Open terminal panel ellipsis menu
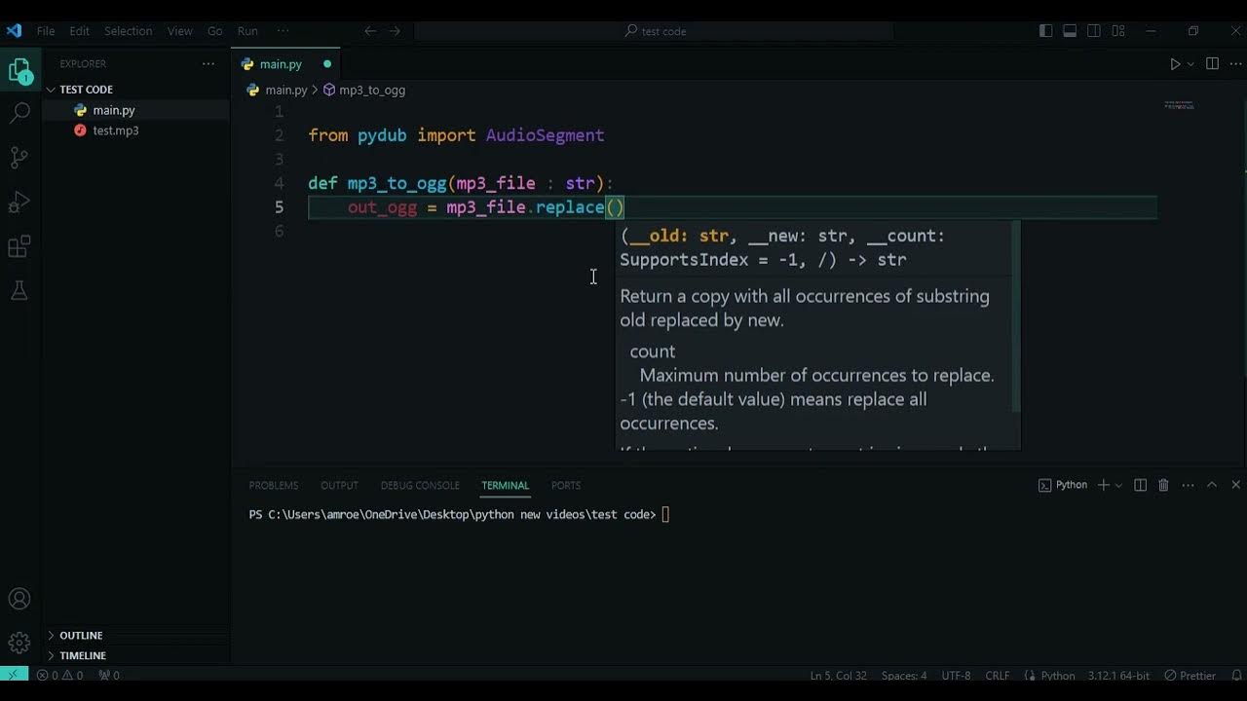The image size is (1247, 701). coord(1187,485)
